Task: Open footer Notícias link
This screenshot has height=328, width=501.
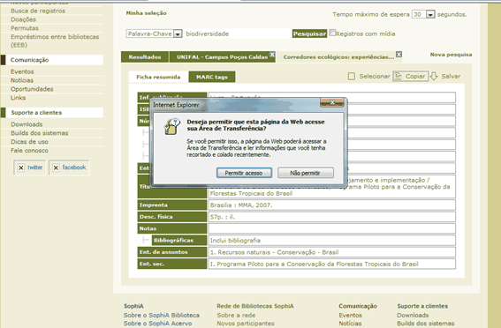Action: pos(350,324)
